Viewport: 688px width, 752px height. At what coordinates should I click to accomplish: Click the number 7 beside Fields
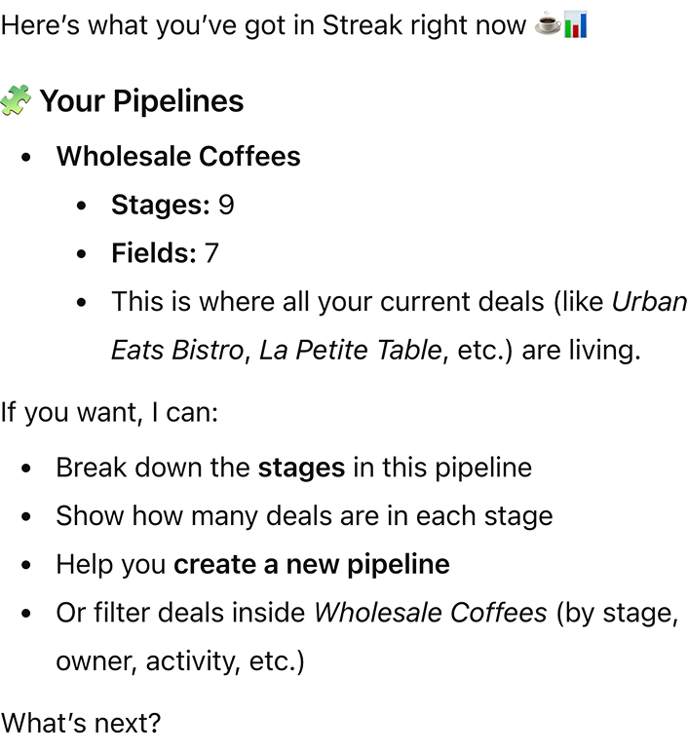211,253
